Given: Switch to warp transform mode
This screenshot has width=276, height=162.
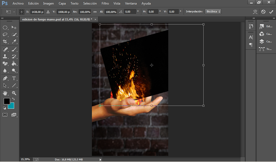Looking at the screenshot, I should pos(255,12).
